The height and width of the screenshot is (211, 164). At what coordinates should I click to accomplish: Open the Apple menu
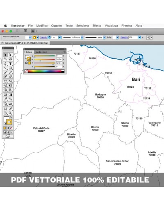pos(5,26)
